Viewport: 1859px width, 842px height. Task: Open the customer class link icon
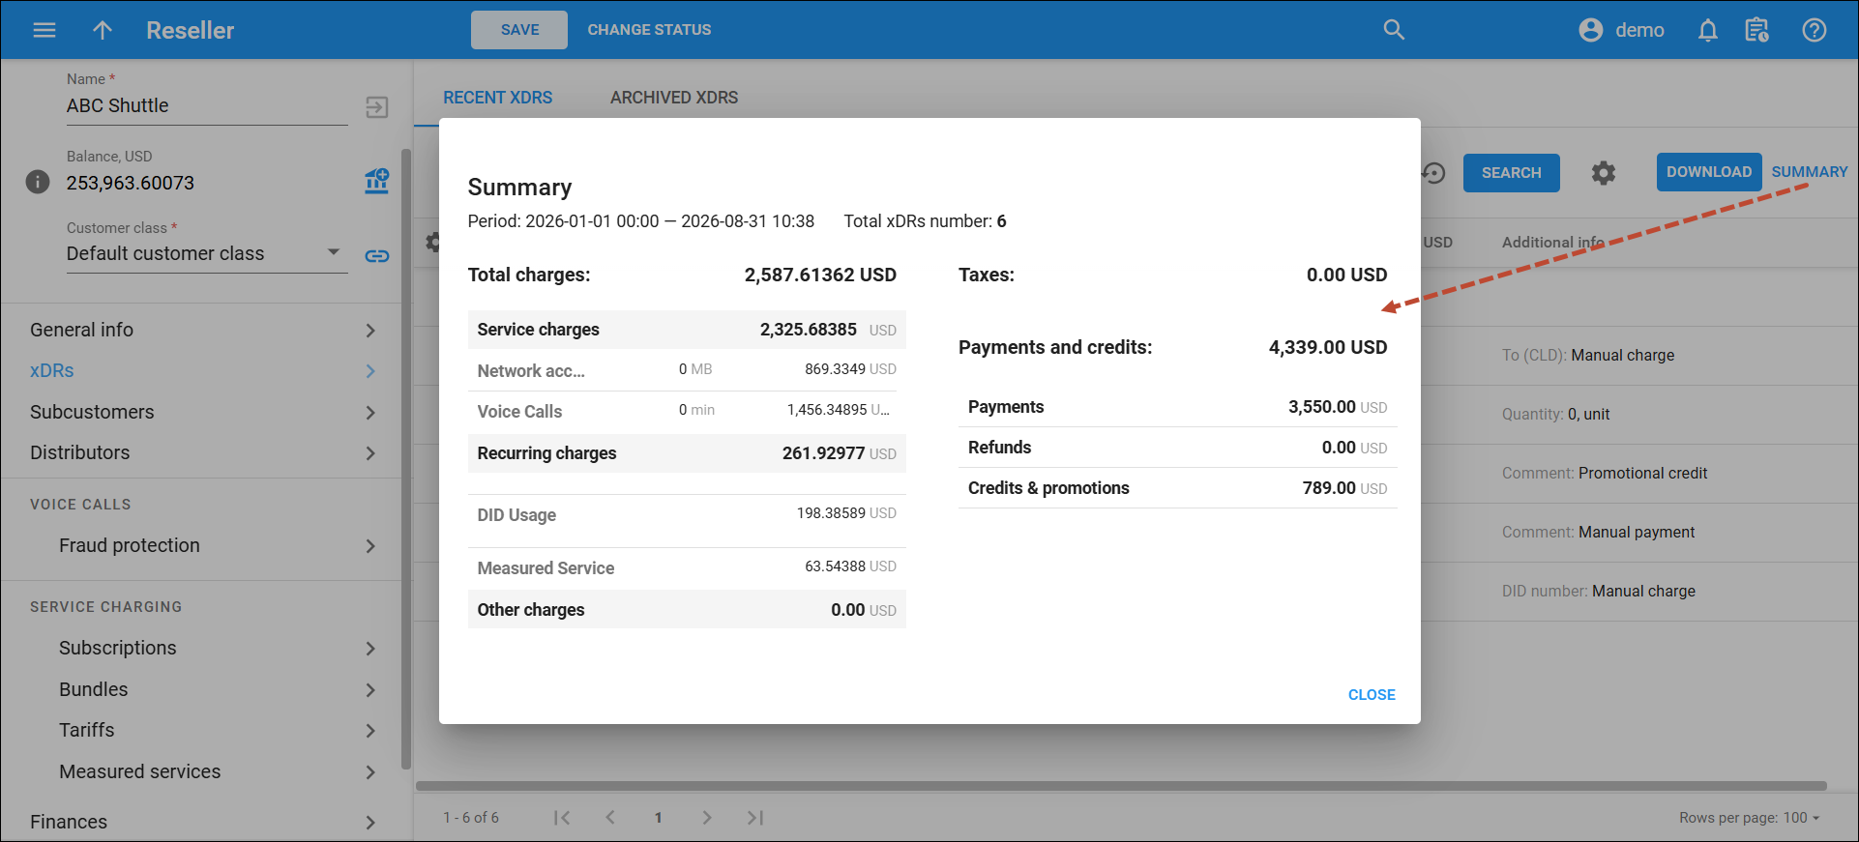(x=377, y=255)
